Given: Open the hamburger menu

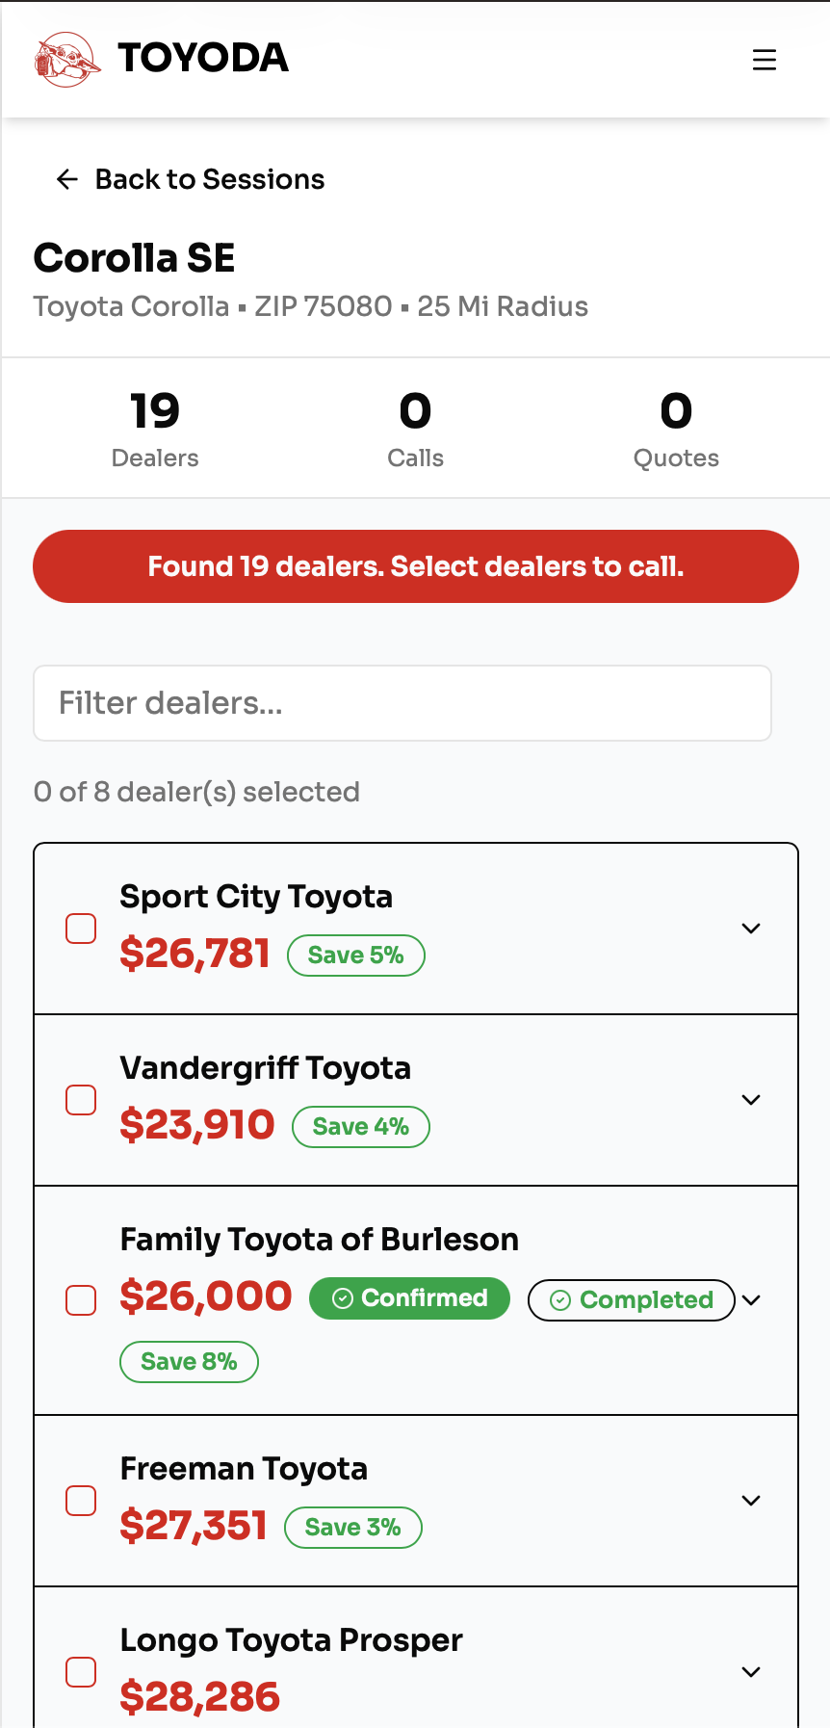Looking at the screenshot, I should [x=765, y=60].
